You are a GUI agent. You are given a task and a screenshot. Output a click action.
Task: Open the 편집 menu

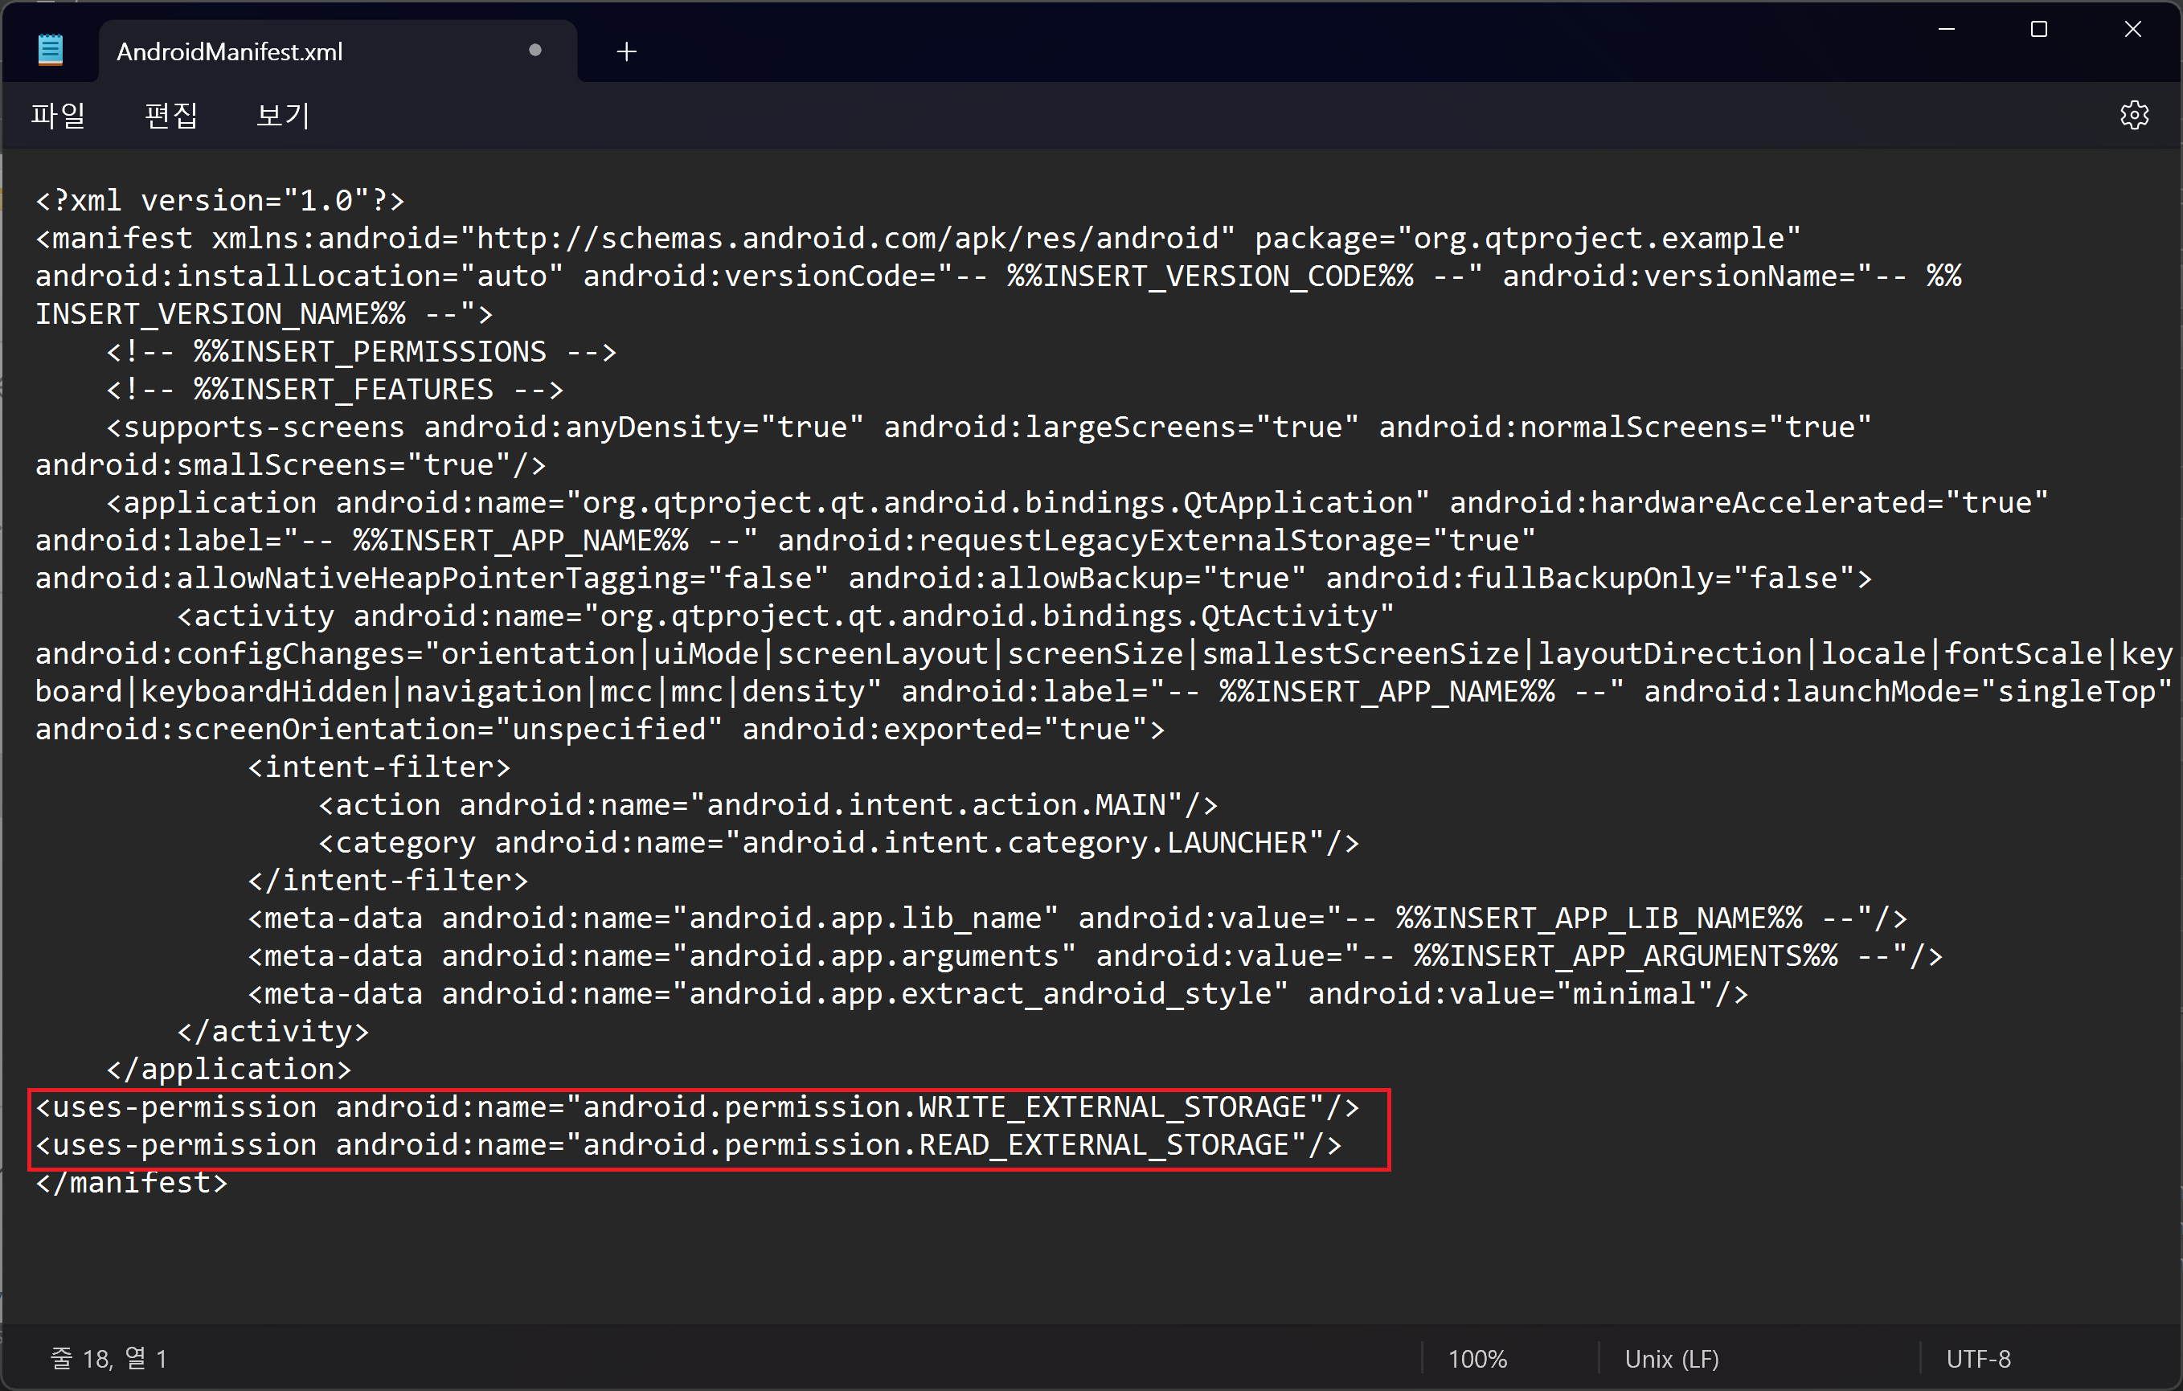coord(170,115)
